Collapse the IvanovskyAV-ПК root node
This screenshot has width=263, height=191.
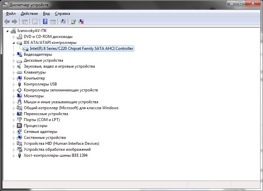(x=7, y=31)
